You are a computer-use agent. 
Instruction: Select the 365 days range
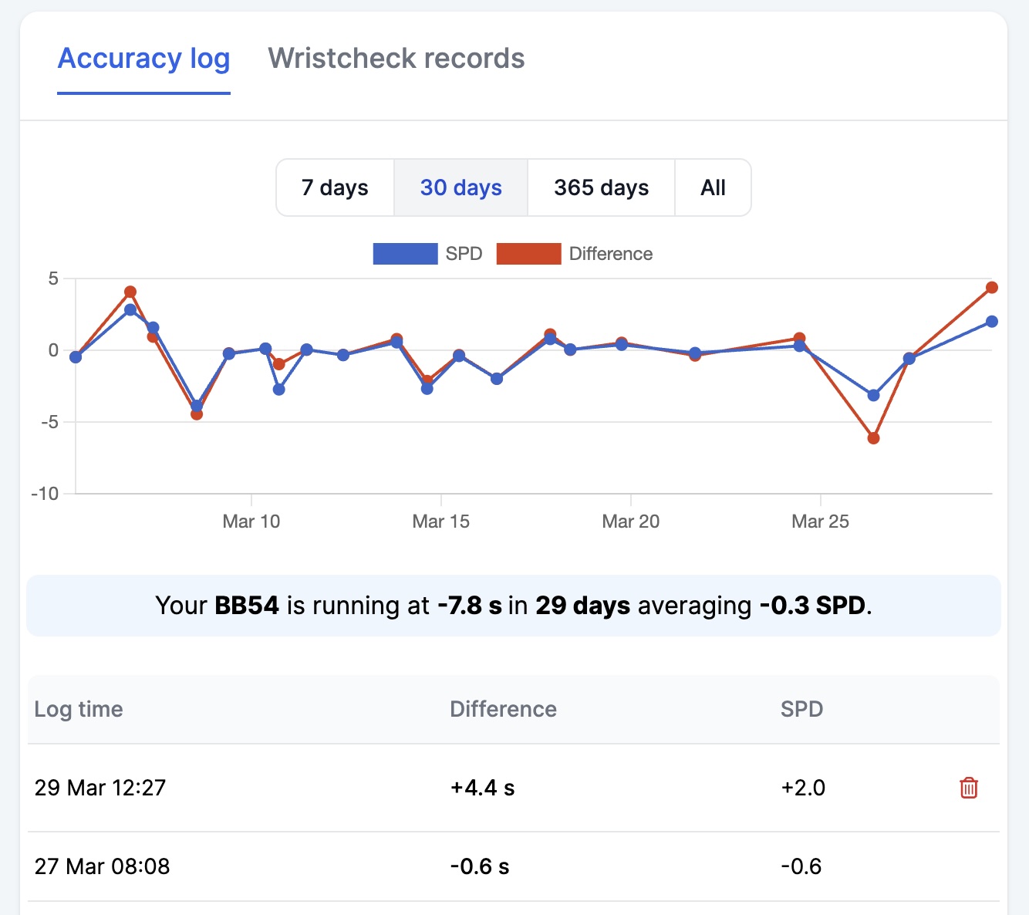point(601,187)
